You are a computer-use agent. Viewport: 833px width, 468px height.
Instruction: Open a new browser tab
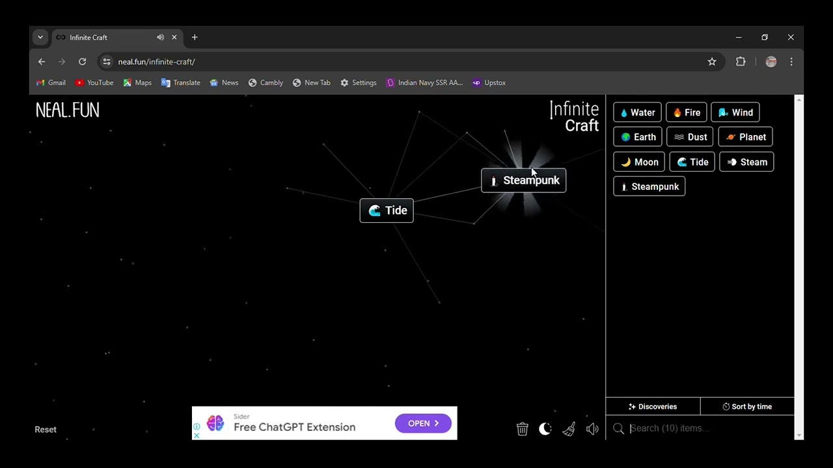point(195,37)
